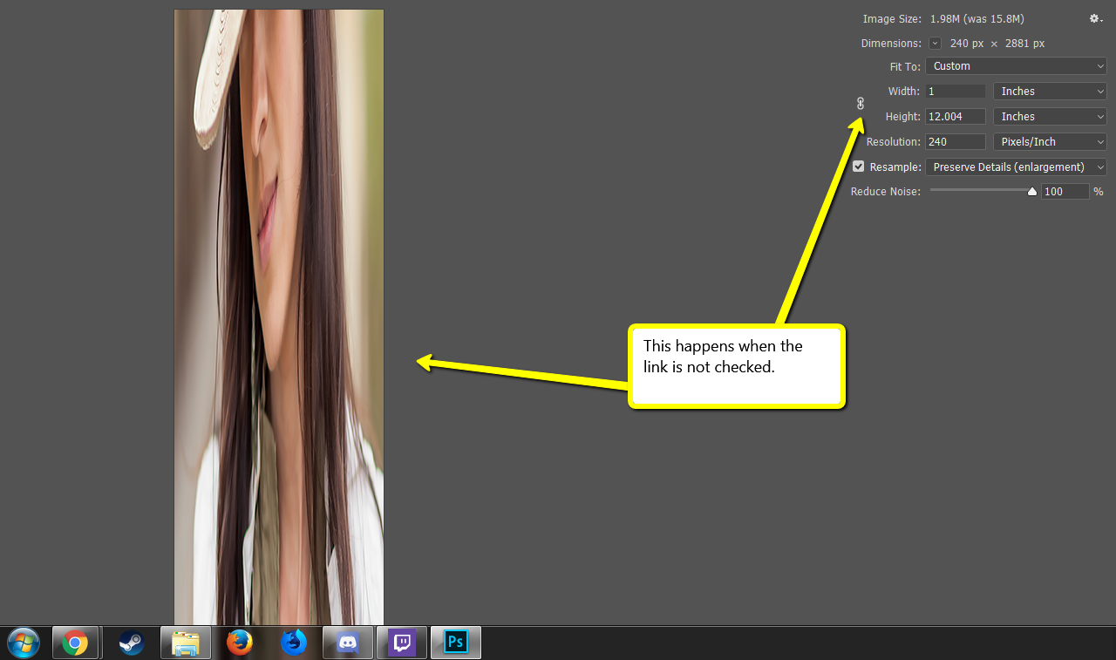The image size is (1116, 660).
Task: Open Discord from the taskbar
Action: coord(348,643)
